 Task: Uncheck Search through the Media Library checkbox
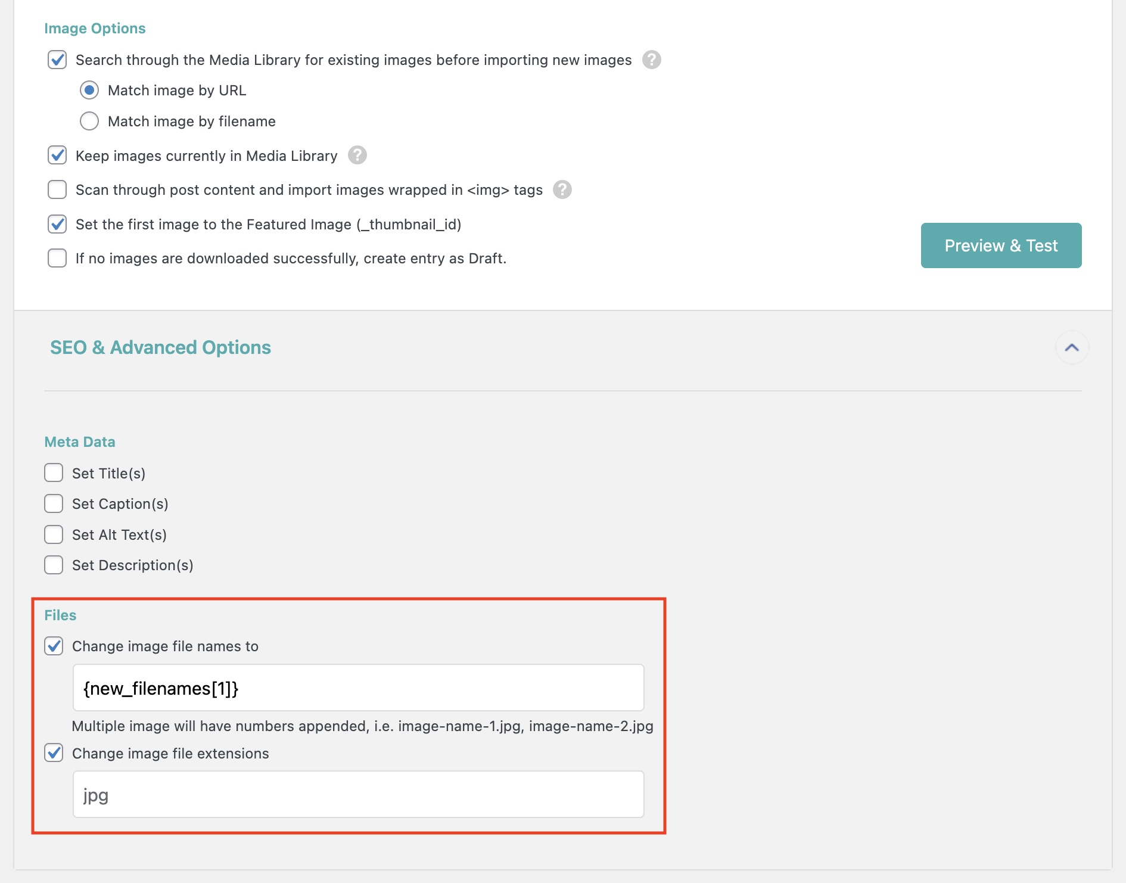(57, 60)
